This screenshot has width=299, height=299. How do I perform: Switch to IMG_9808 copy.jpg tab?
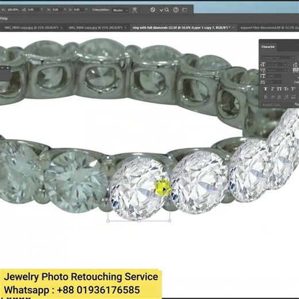pos(95,28)
